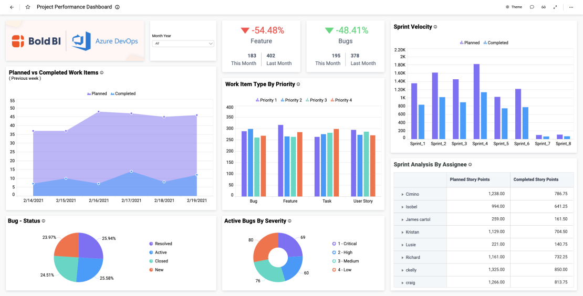Toggle Priority 3 legend in Work Item chart
Screen dimensions: 583x296
click(315, 100)
